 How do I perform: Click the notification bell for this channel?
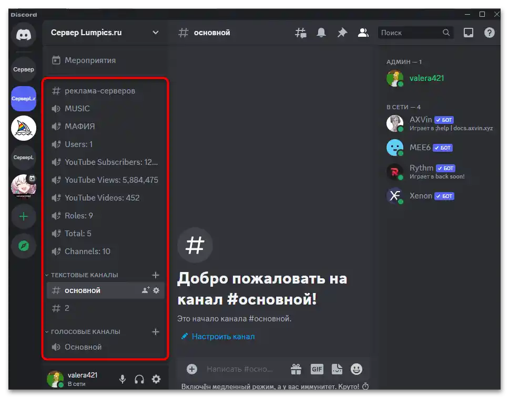click(x=321, y=33)
